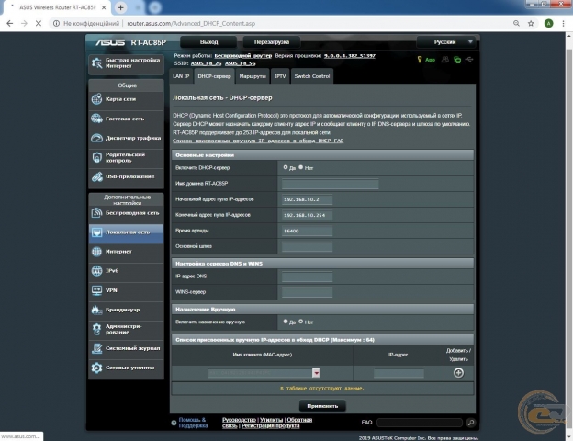The image size is (573, 441).
Task: Click the FAQ search input field
Action: (420, 423)
